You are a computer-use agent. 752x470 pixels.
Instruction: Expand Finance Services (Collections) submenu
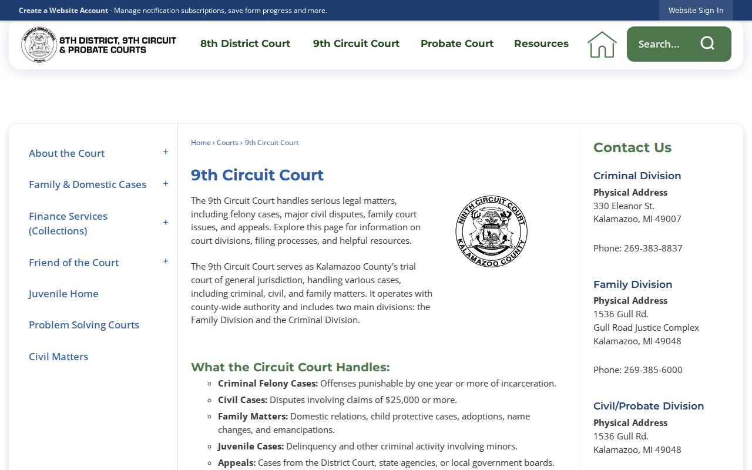tap(166, 223)
